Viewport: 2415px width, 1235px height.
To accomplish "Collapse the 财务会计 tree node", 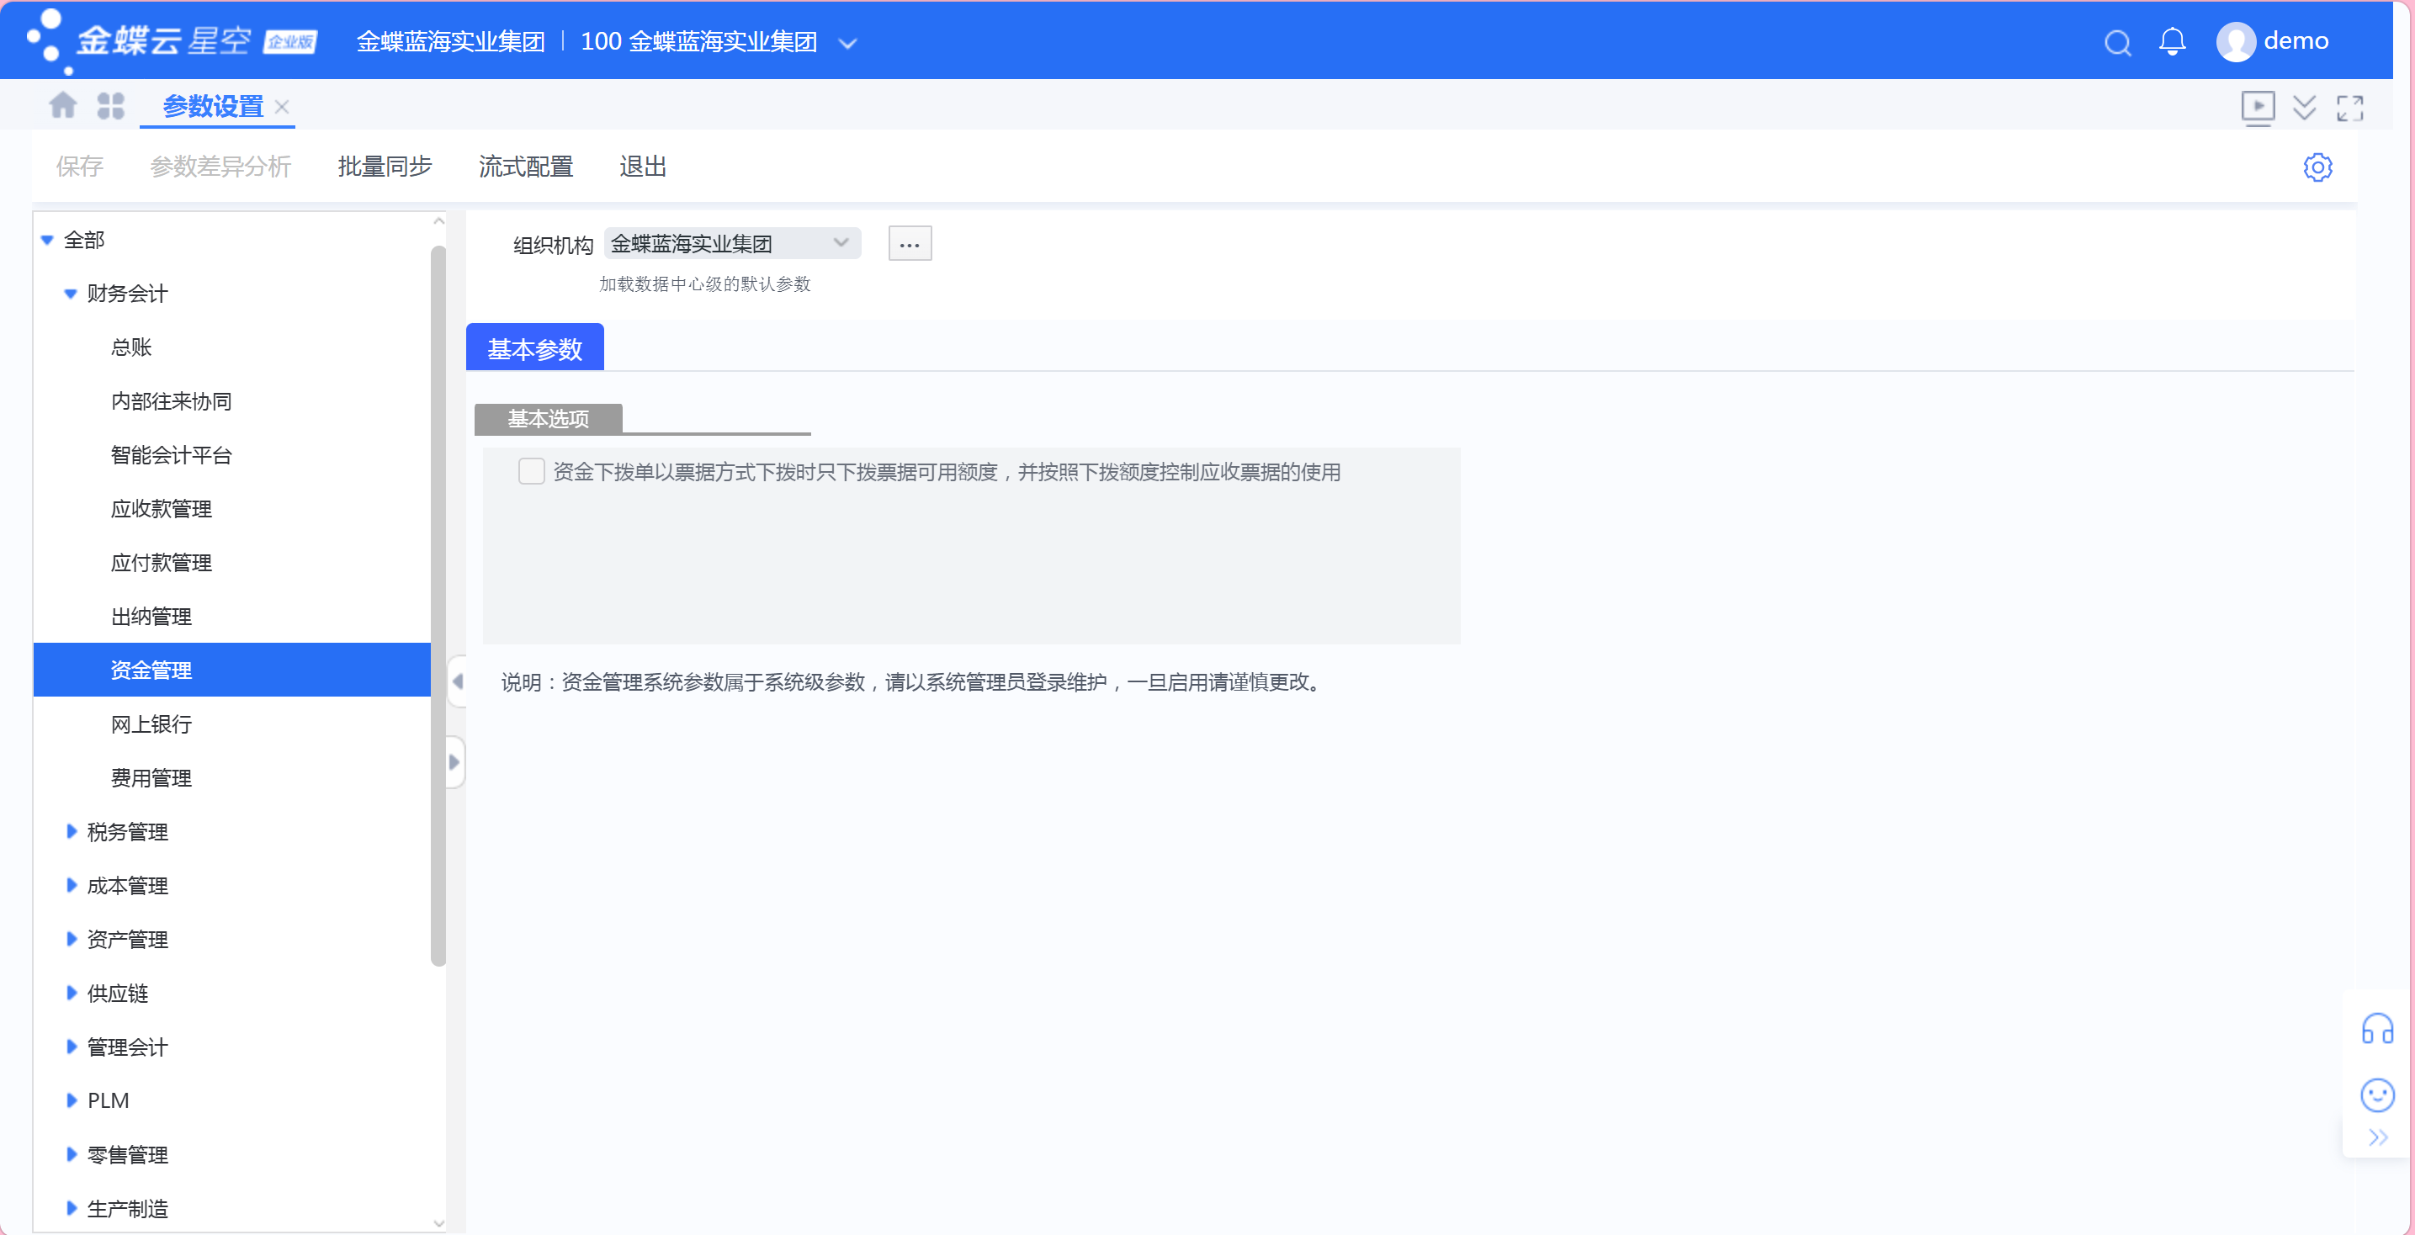I will [71, 294].
